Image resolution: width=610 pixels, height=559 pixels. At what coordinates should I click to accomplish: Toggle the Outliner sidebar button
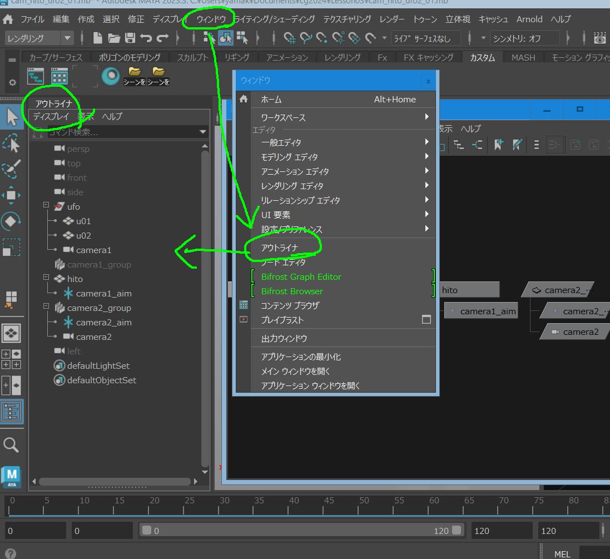click(12, 412)
